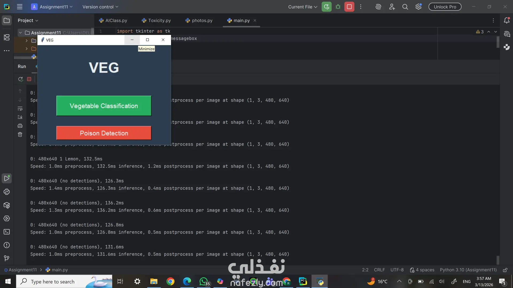
Task: Show more tool windows ellipsis
Action: (x=7, y=51)
